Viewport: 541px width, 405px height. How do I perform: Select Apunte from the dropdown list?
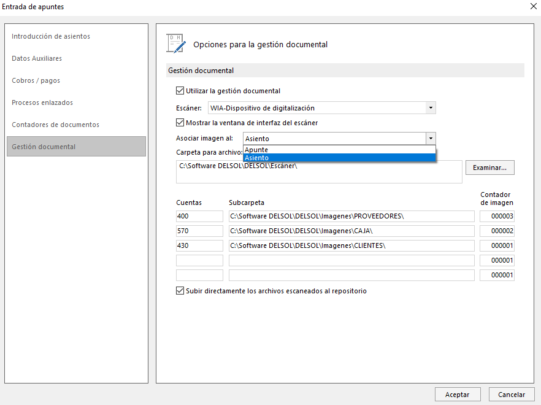340,150
